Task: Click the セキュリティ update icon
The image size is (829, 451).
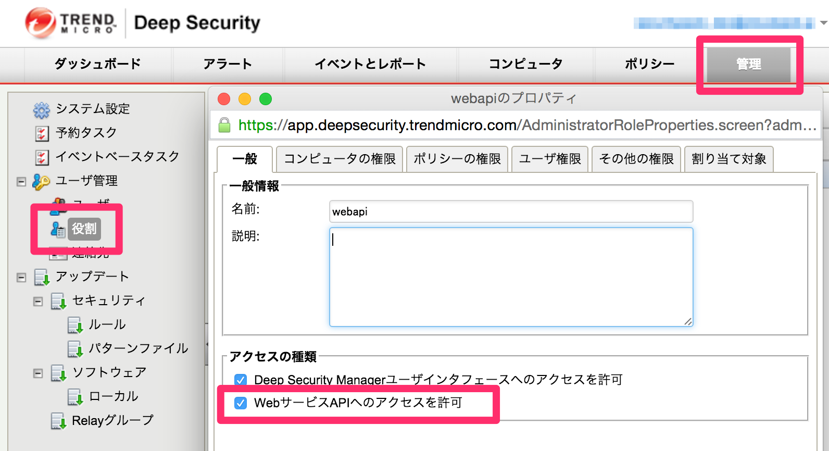Action: (59, 301)
